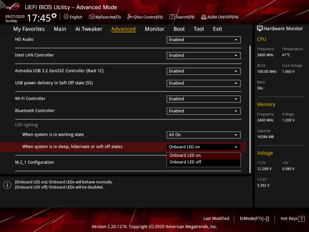The width and height of the screenshot is (309, 232).
Task: Select the Advanced tab
Action: tap(123, 29)
